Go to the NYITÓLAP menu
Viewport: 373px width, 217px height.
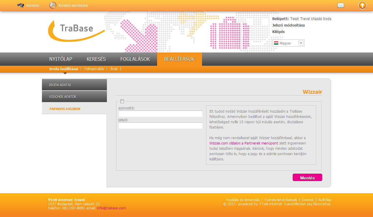[61, 59]
